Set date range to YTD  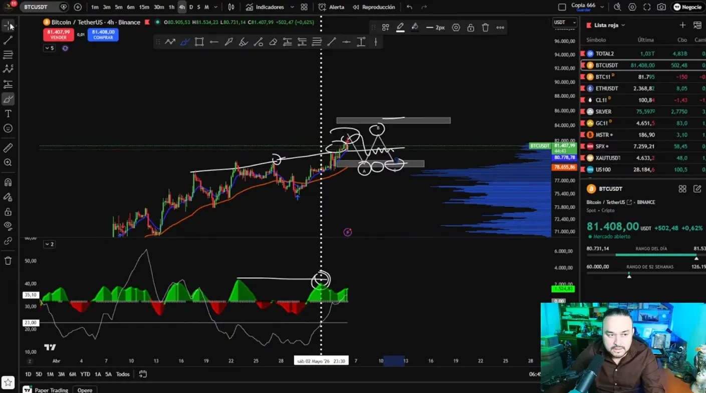point(85,374)
